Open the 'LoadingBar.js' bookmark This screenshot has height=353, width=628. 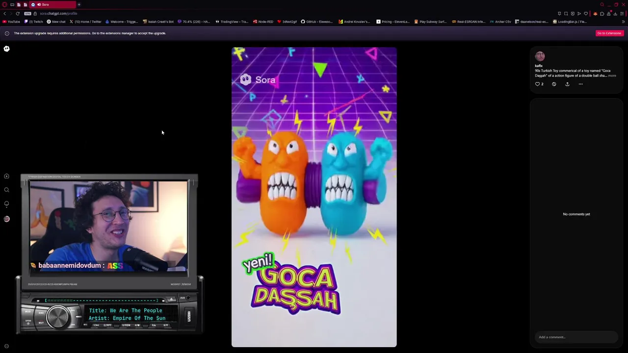click(x=570, y=22)
